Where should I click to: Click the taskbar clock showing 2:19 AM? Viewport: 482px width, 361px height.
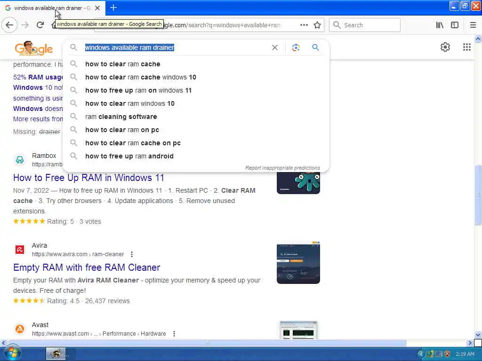click(x=465, y=354)
